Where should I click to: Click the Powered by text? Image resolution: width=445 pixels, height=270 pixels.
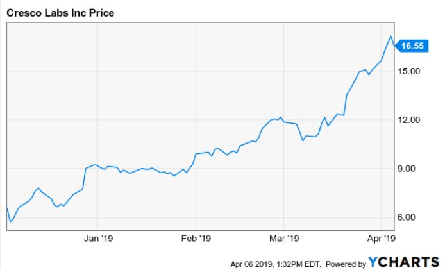coord(346,263)
